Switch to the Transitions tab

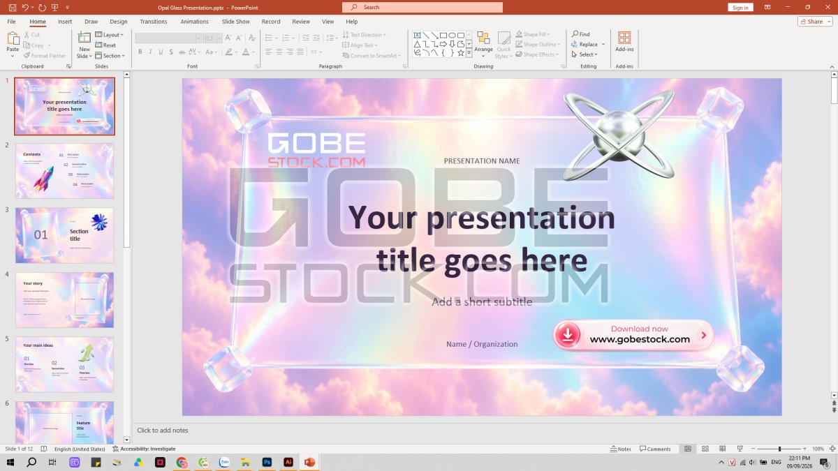(x=154, y=22)
